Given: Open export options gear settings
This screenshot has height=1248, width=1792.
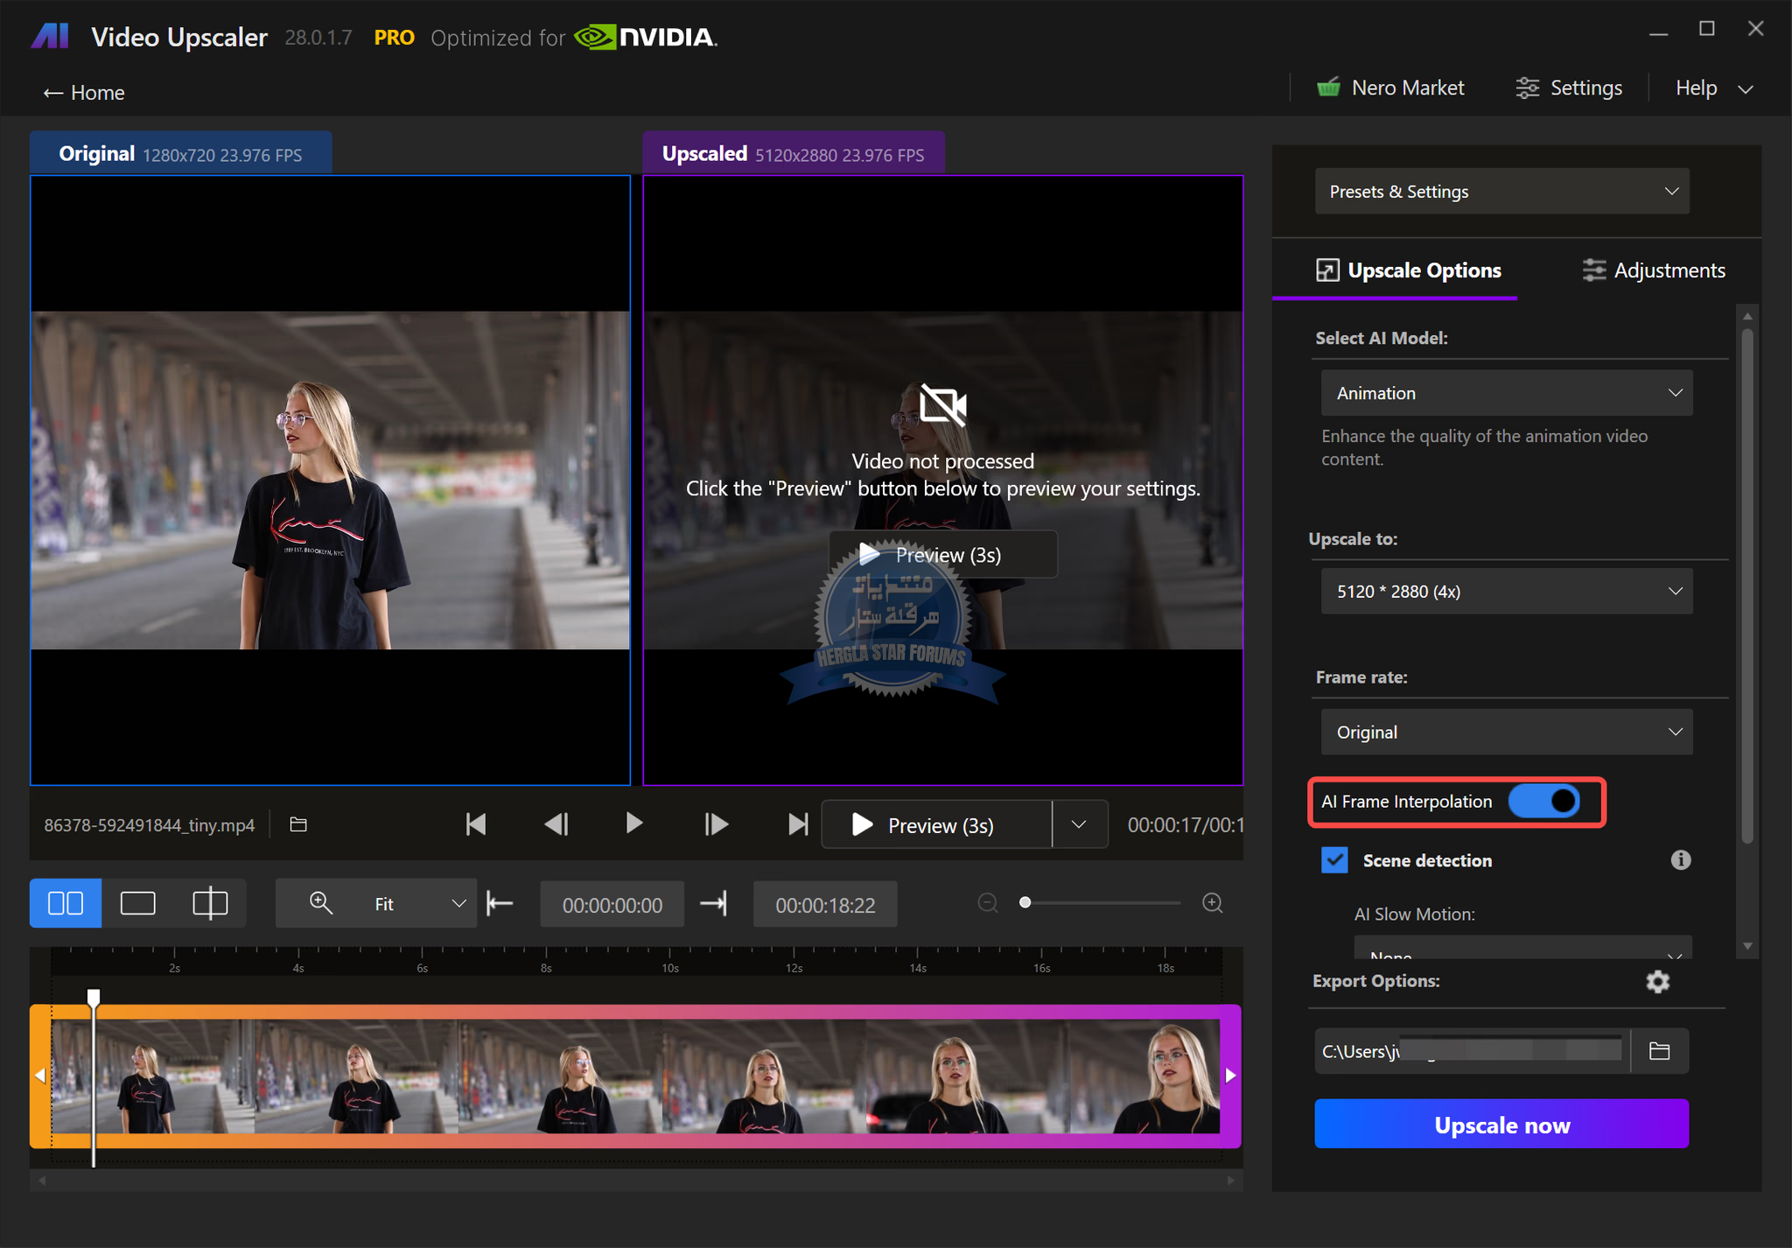Looking at the screenshot, I should (1657, 981).
